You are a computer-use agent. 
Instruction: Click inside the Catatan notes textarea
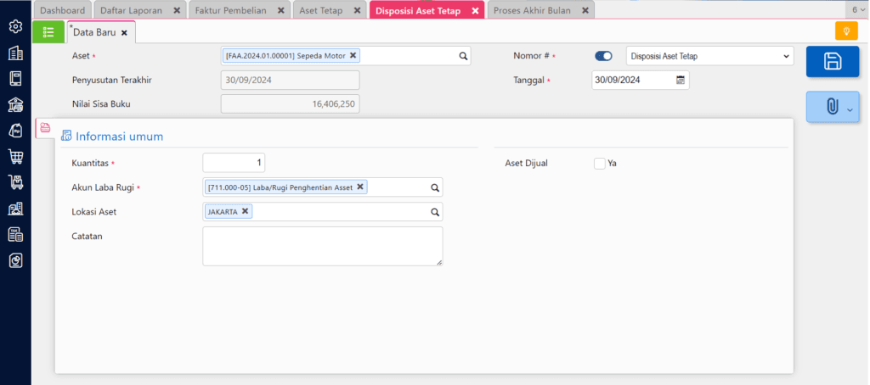pyautogui.click(x=322, y=246)
